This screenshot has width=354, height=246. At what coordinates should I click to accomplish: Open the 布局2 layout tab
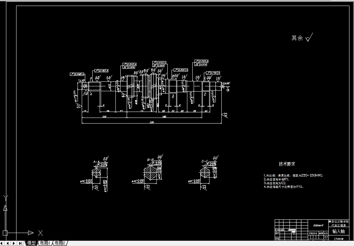pyautogui.click(x=60, y=243)
